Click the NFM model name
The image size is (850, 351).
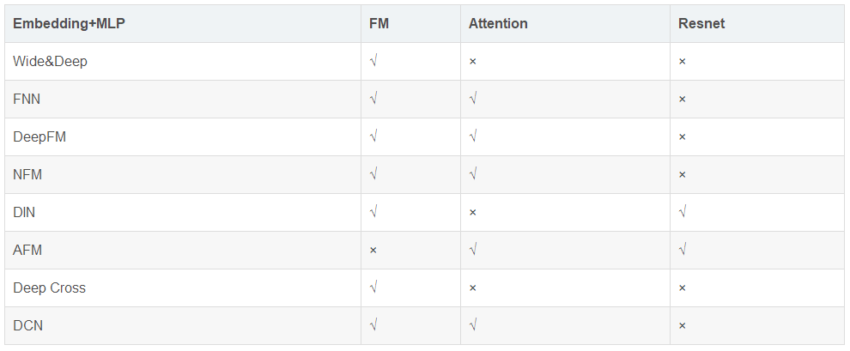(x=27, y=175)
